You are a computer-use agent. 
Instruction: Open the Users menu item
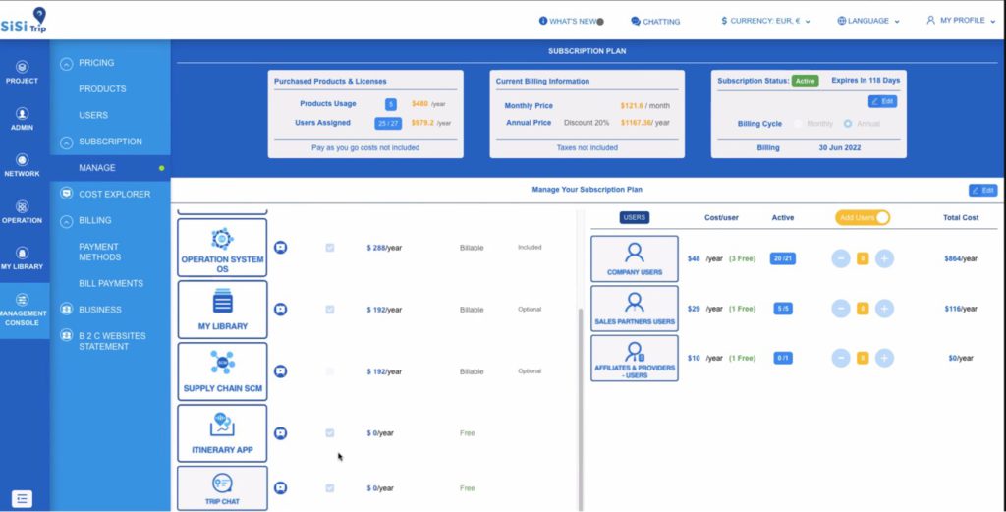[x=93, y=116]
